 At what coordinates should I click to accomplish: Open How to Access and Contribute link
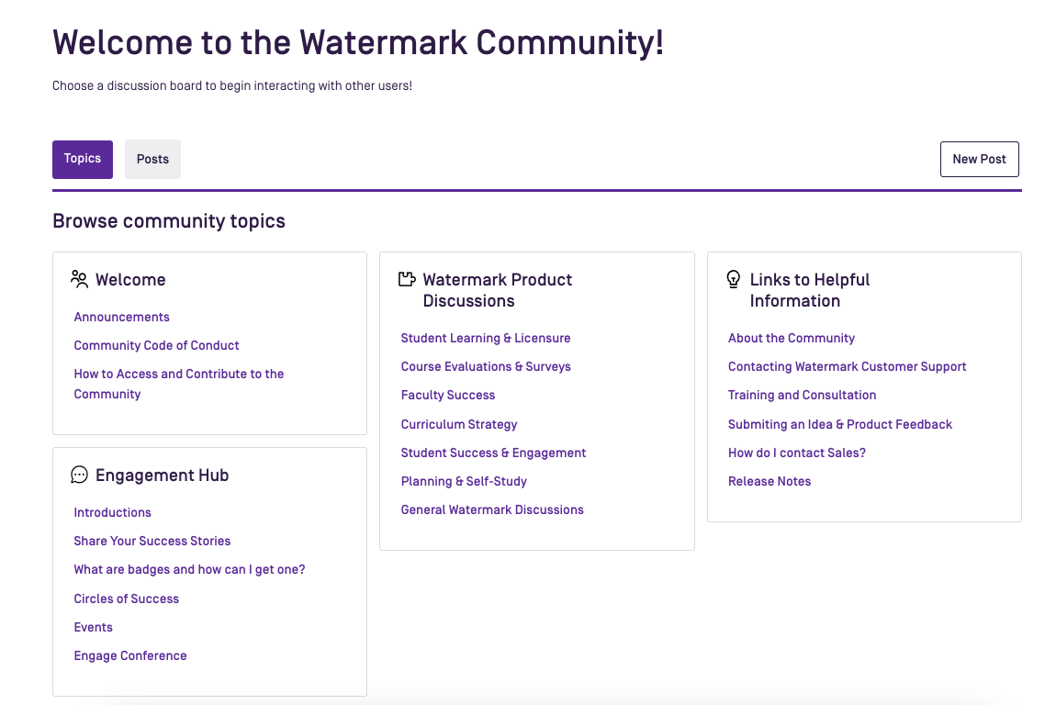tap(179, 384)
